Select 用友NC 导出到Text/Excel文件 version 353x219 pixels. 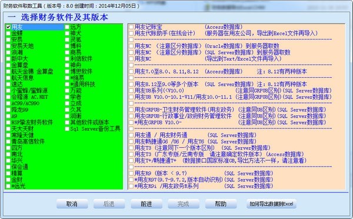tap(131, 59)
